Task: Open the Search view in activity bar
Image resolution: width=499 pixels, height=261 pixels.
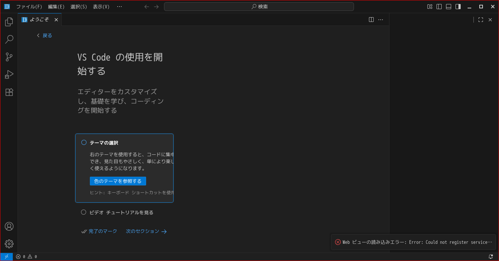Action: click(x=9, y=39)
